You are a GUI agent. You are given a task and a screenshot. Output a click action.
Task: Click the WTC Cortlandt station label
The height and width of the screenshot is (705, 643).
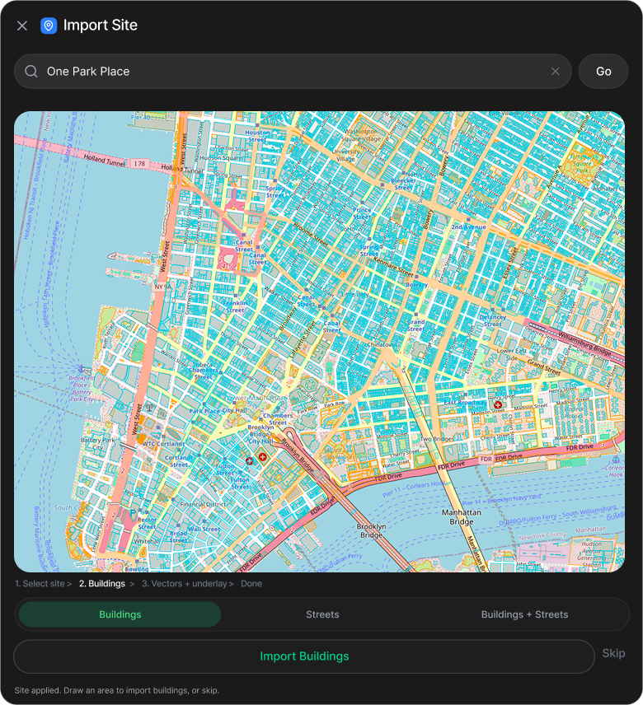(164, 444)
